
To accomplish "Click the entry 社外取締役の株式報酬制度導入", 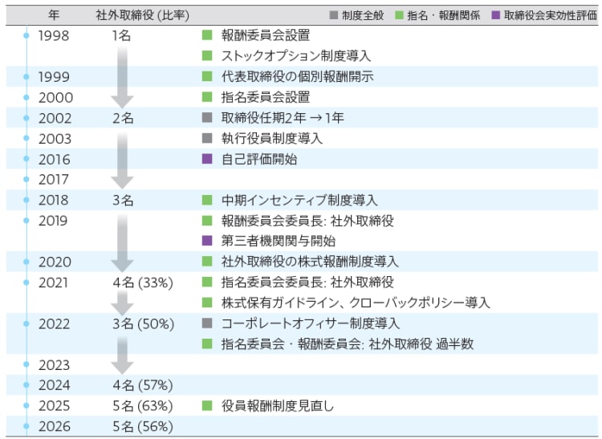I will click(310, 262).
